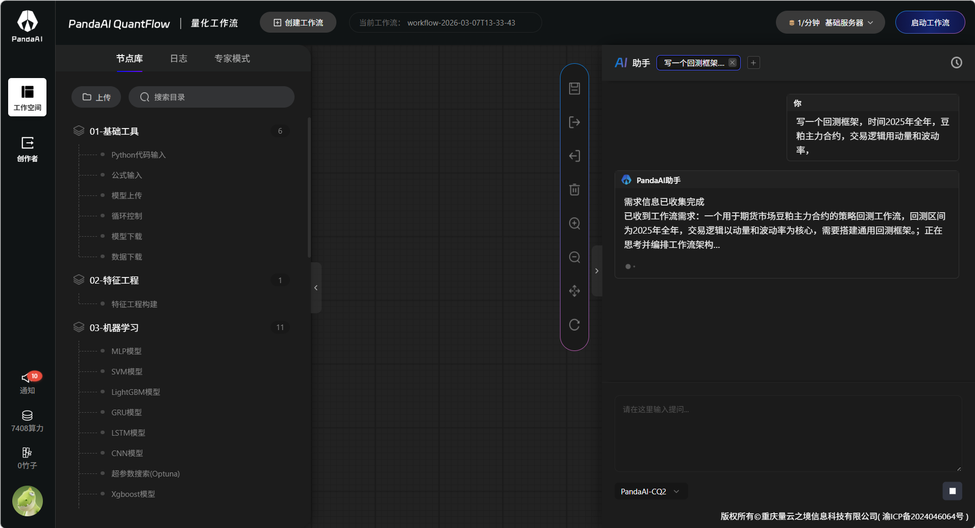Click the export workflow icon in canvas toolbar
The width and height of the screenshot is (975, 528).
pos(574,122)
